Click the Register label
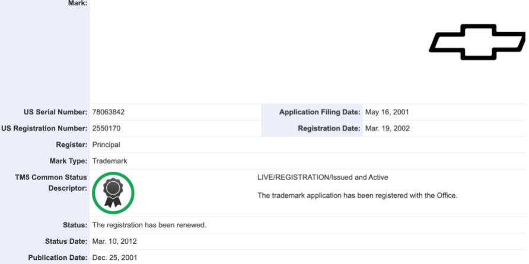 click(72, 145)
